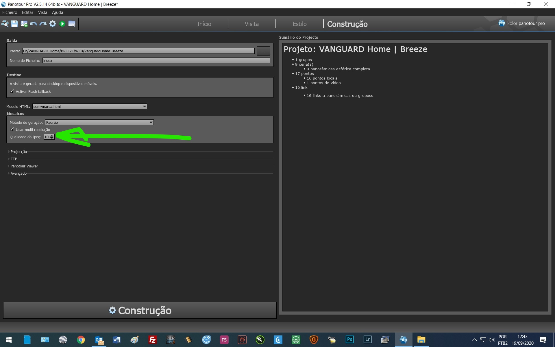Redo the last action
This screenshot has width=555, height=347.
tap(43, 24)
